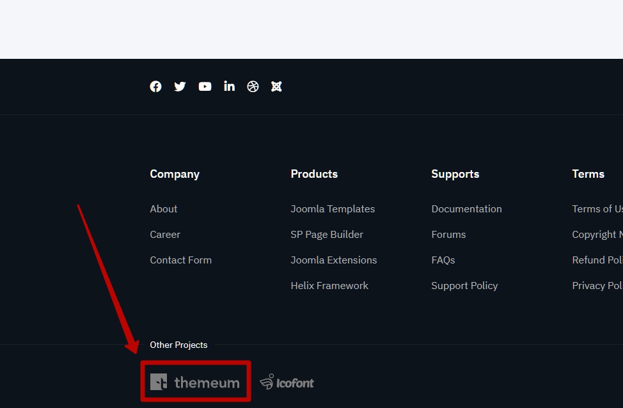
Task: Select SP Page Builder link
Action: pyautogui.click(x=327, y=235)
